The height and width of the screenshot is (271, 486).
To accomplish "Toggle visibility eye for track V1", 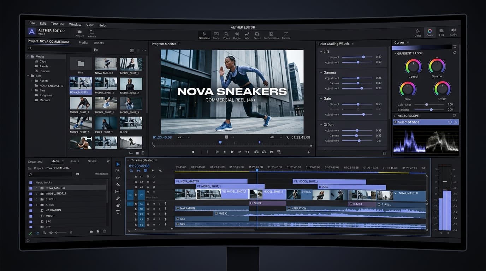I will tap(154, 176).
